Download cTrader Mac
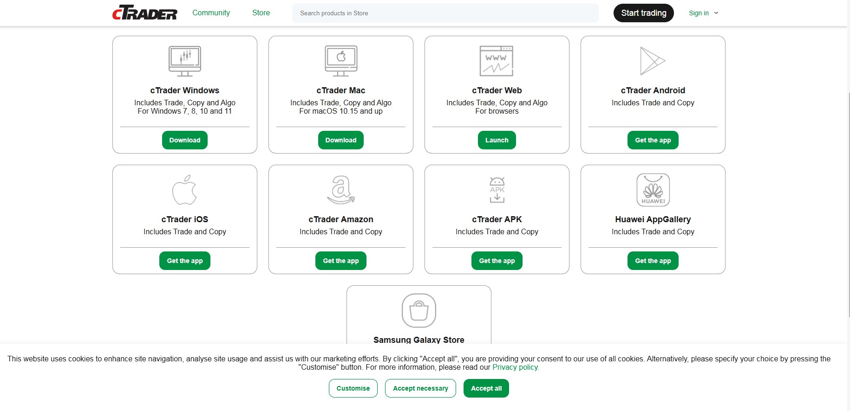 pos(341,140)
